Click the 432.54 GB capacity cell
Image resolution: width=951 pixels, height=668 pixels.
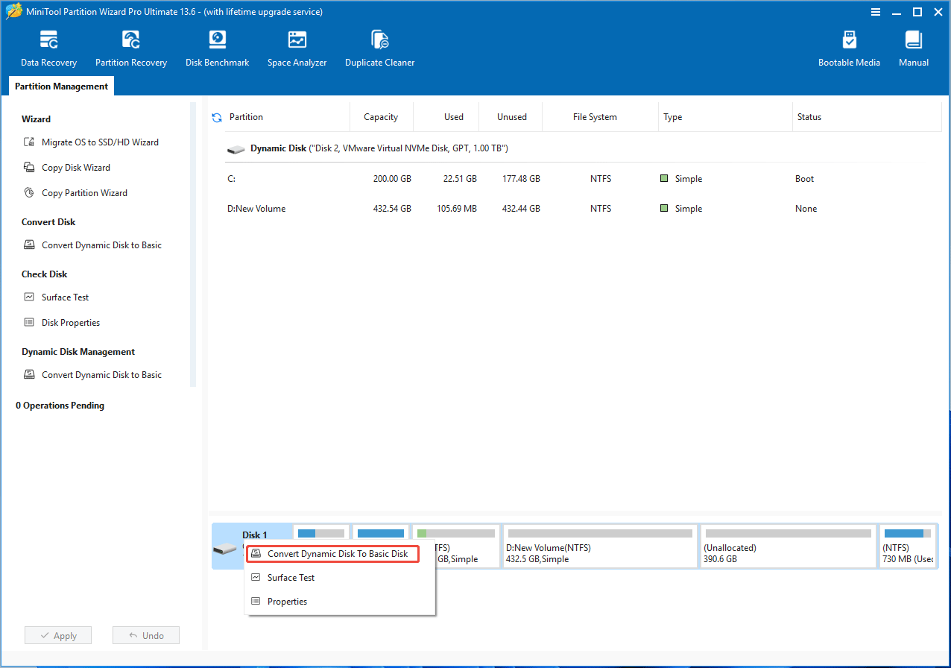(392, 209)
